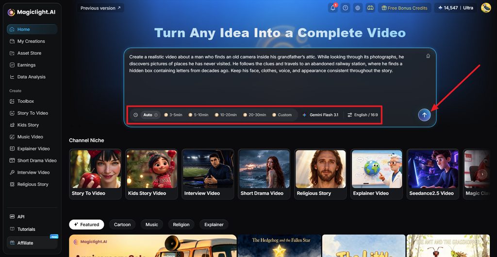Select the Music filter tab

point(152,225)
